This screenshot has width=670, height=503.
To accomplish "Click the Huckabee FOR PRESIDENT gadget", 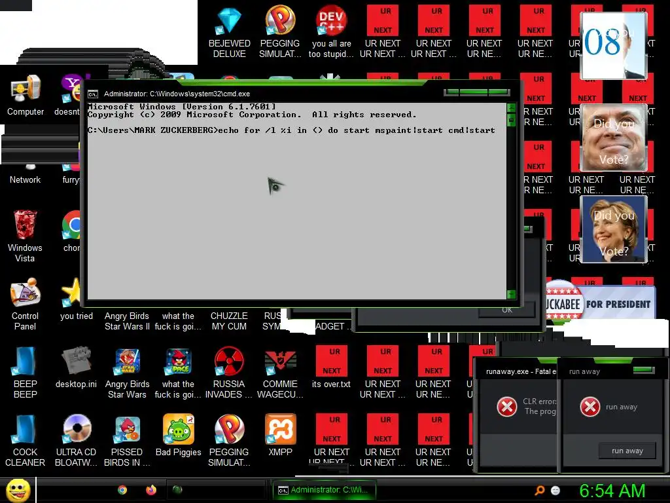I will 601,303.
